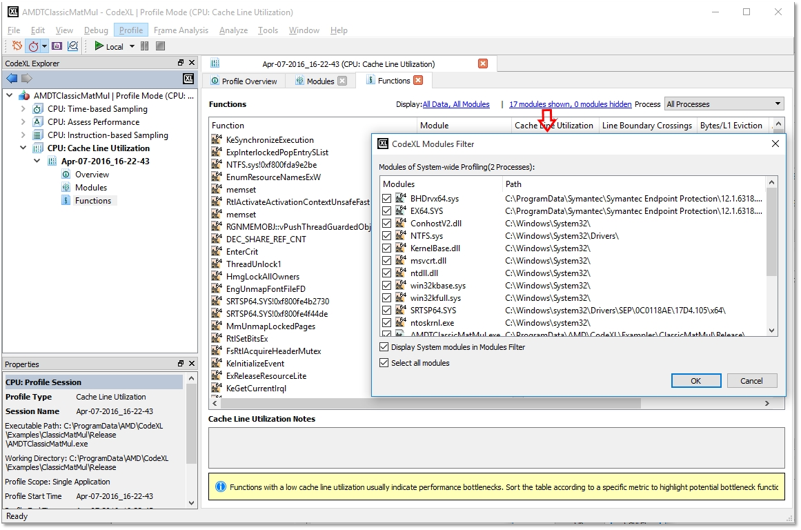Open the Debug menu
The image size is (801, 530).
tap(96, 30)
